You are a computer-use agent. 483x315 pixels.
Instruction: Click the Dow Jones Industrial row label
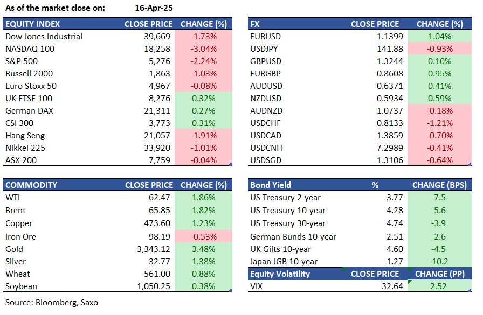click(x=44, y=37)
